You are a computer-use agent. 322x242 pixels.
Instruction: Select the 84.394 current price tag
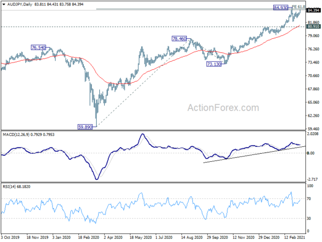coord(313,10)
